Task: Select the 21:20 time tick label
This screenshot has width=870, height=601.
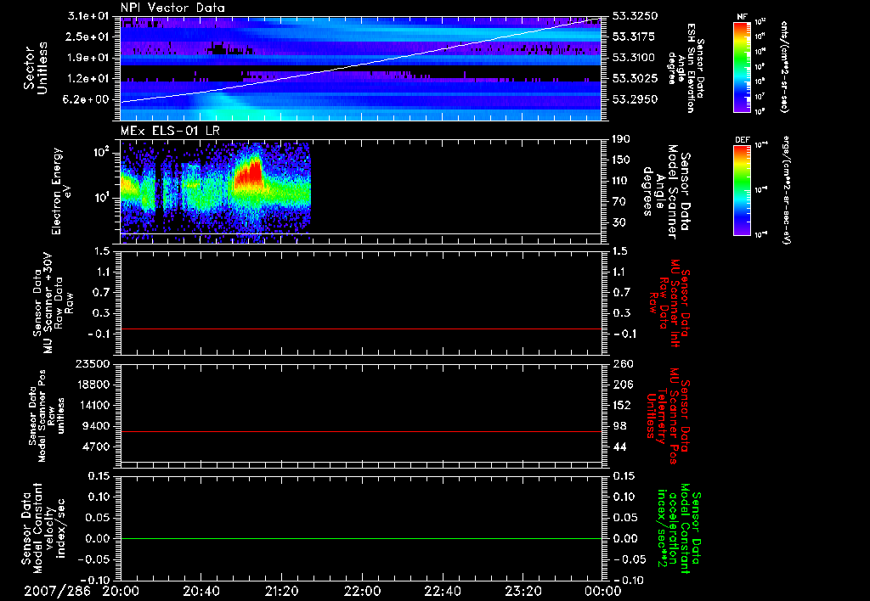Action: [281, 591]
